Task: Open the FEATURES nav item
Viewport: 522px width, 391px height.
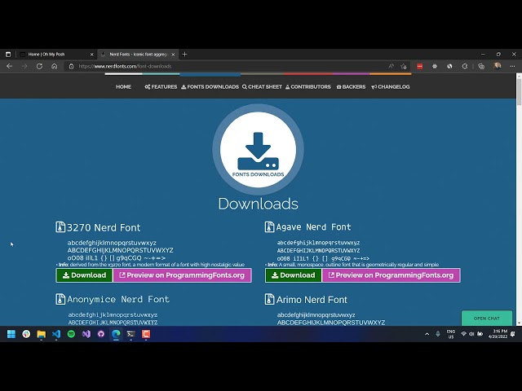Action: pos(161,87)
